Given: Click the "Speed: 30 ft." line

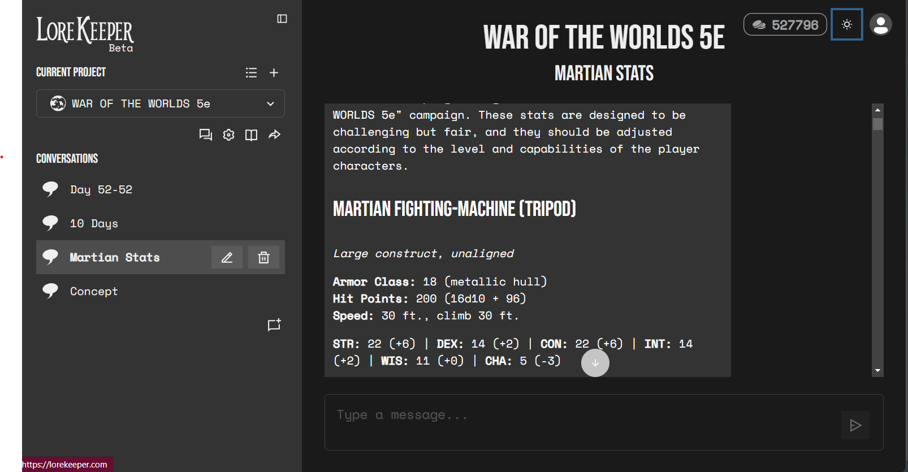Looking at the screenshot, I should 426,315.
